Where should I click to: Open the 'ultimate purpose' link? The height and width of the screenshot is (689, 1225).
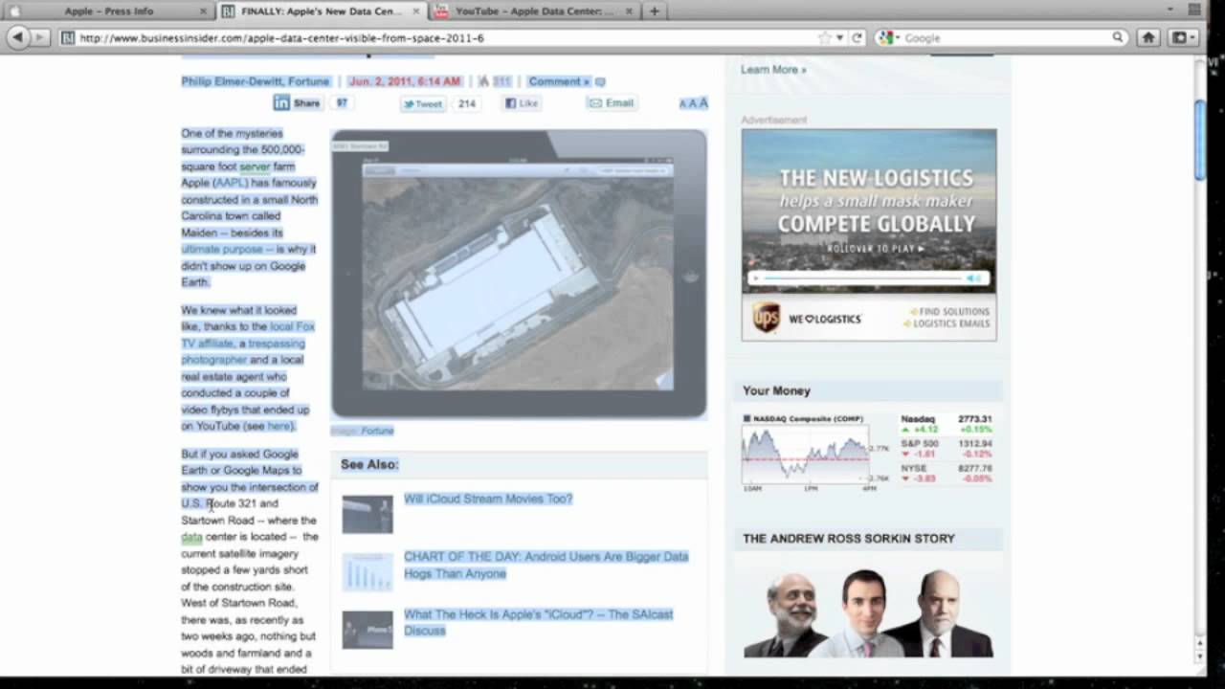(x=221, y=249)
